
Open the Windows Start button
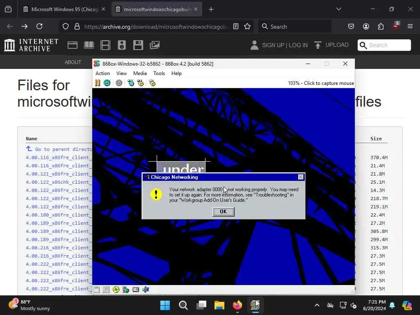[x=165, y=305]
